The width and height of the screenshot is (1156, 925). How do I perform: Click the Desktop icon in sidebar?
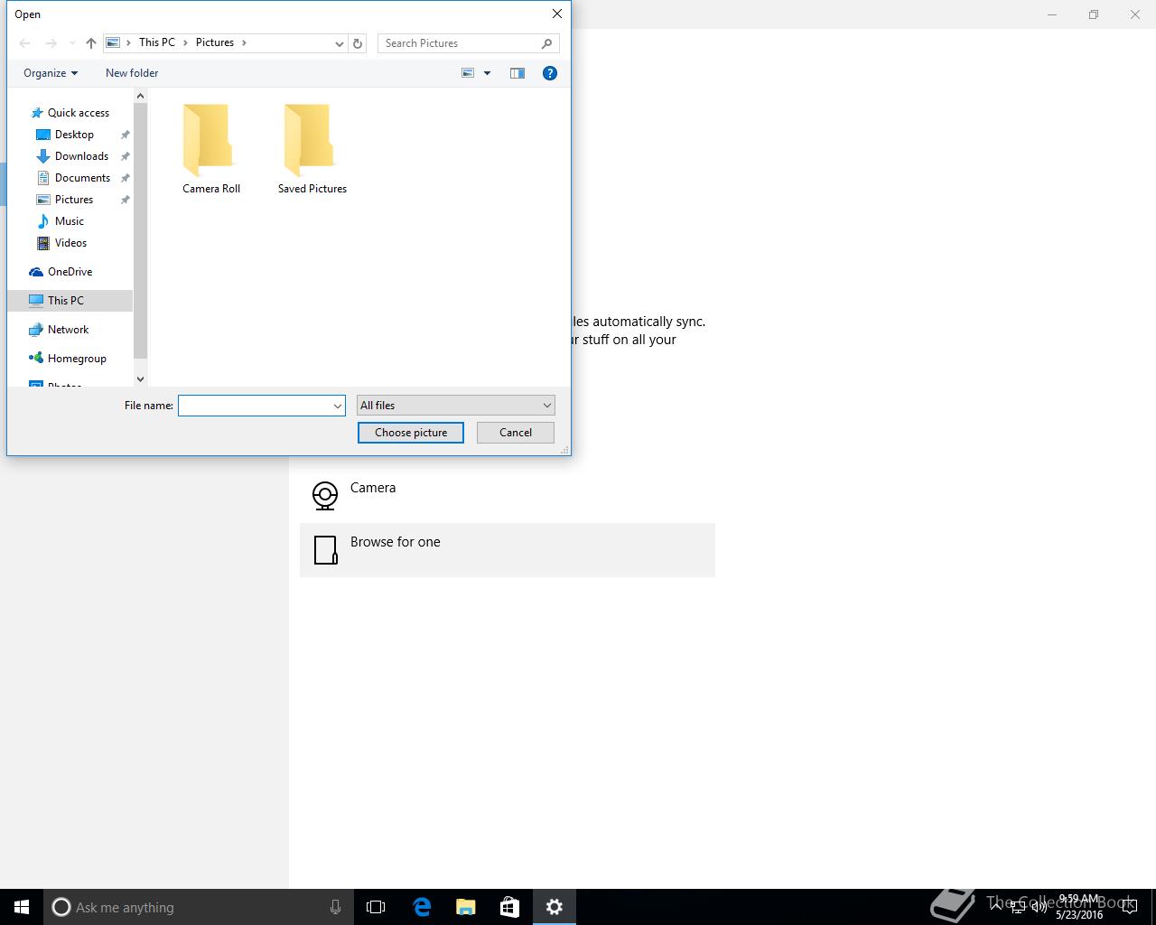point(43,135)
